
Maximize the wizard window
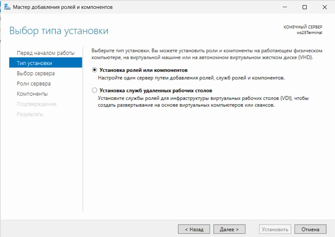coord(305,7)
